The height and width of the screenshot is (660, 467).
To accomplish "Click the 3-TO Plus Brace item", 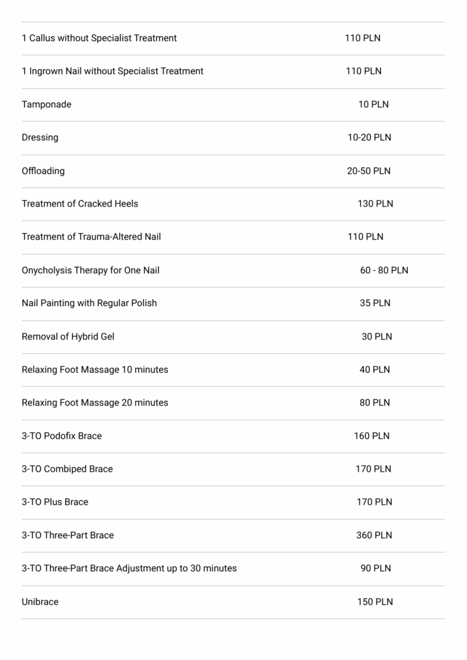I will pyautogui.click(x=55, y=502).
